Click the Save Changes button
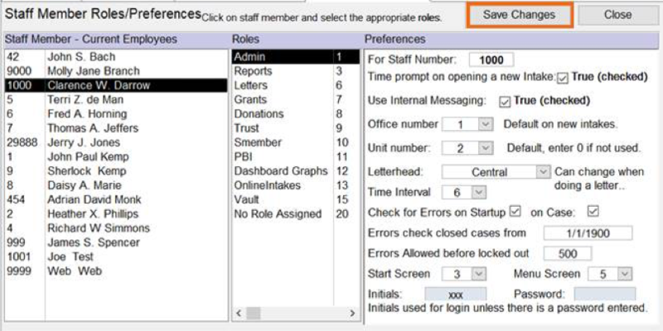663x331 pixels. [520, 15]
